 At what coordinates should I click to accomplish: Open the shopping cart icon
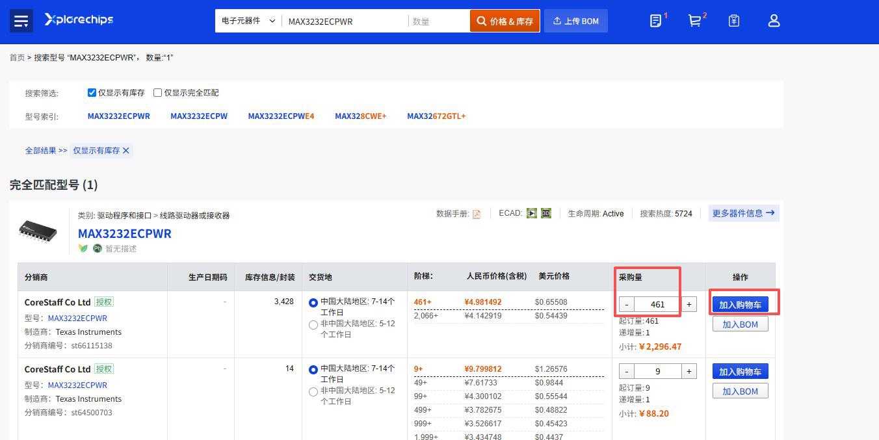pyautogui.click(x=694, y=21)
